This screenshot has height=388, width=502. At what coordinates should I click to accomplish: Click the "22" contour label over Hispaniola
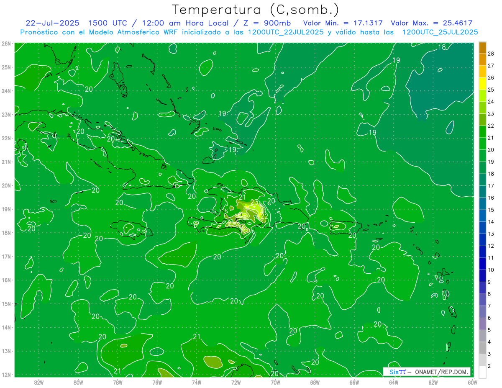pos(264,216)
